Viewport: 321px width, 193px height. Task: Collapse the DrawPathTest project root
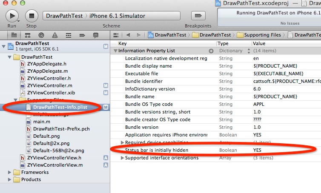pos(3,46)
